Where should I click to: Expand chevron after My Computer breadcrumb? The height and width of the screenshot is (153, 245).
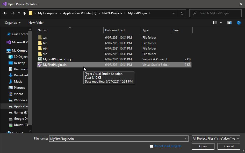coord(60,13)
